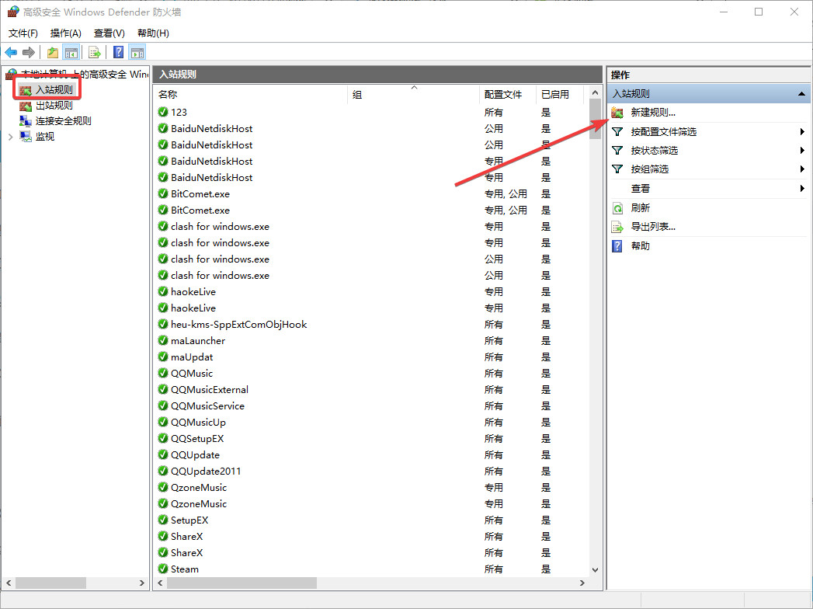Screen dimensions: 813x609
Task: Click the green check icon of Steam rule
Action: (163, 569)
